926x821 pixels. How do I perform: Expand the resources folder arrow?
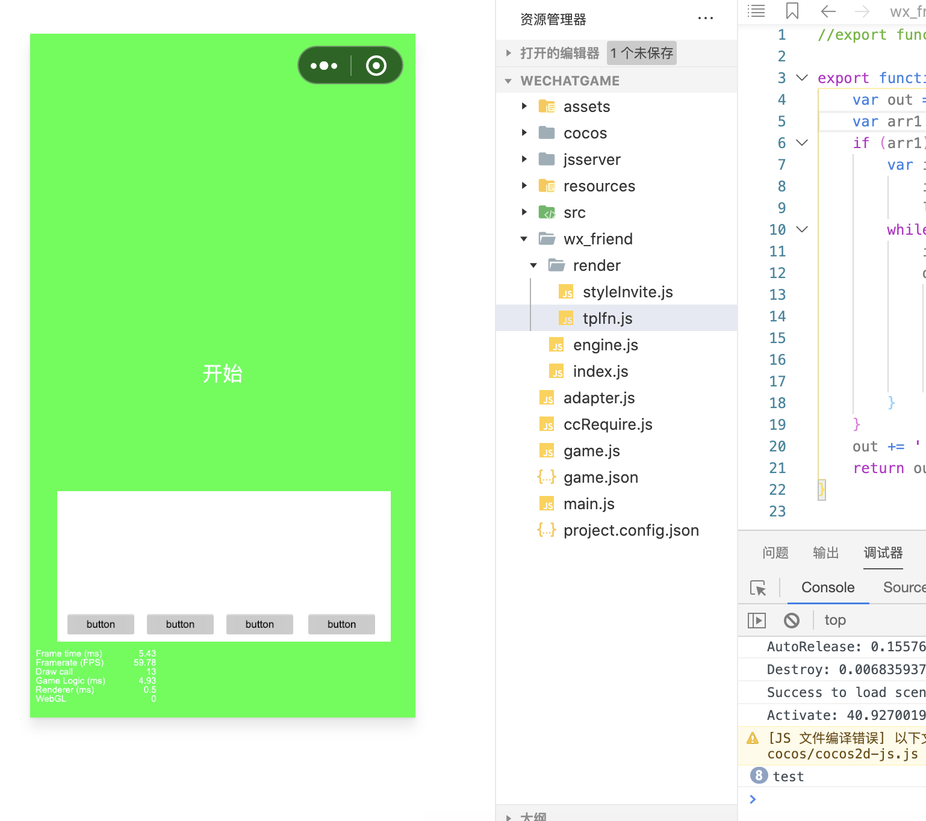524,185
